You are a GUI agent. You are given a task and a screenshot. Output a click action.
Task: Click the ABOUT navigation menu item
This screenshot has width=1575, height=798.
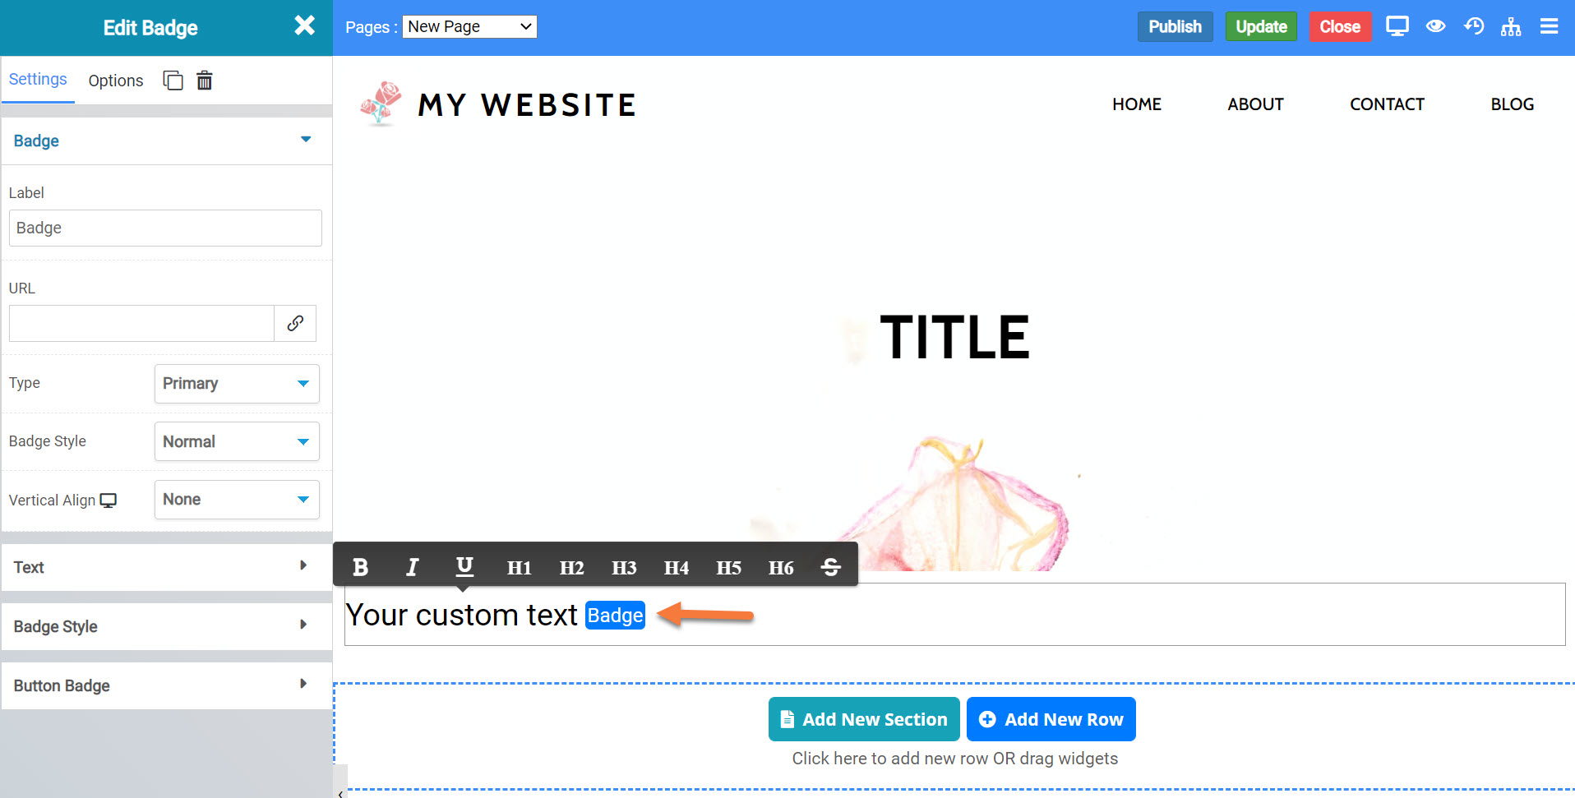point(1255,104)
